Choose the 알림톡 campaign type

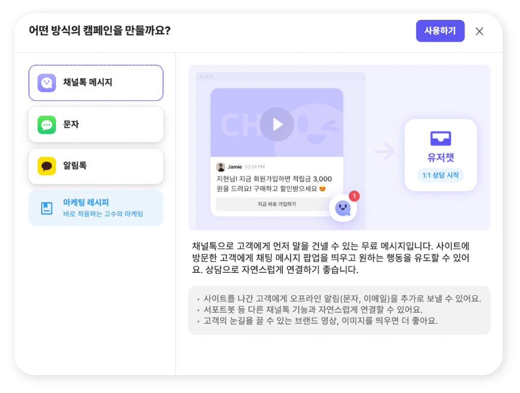click(96, 165)
